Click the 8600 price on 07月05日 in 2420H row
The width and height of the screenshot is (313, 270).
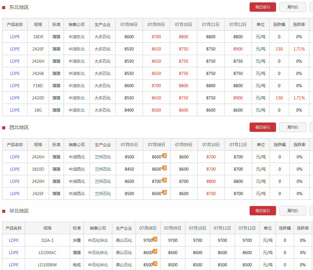click(129, 181)
